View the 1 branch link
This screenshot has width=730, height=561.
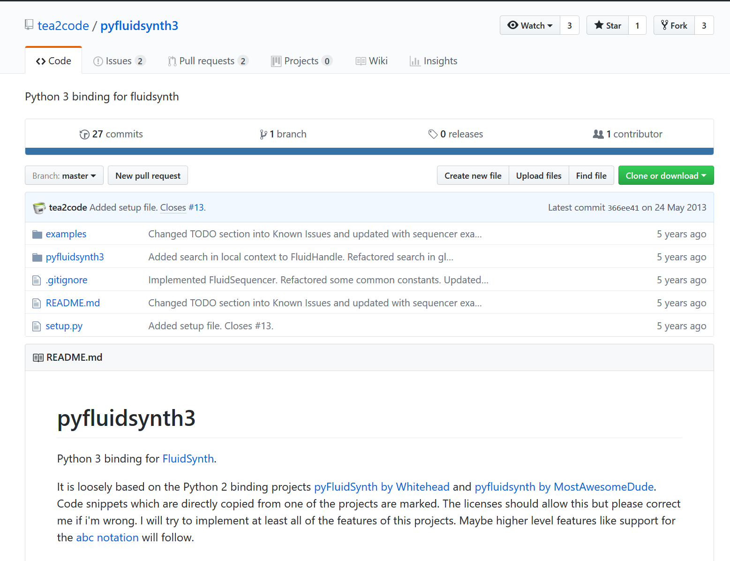coord(283,134)
